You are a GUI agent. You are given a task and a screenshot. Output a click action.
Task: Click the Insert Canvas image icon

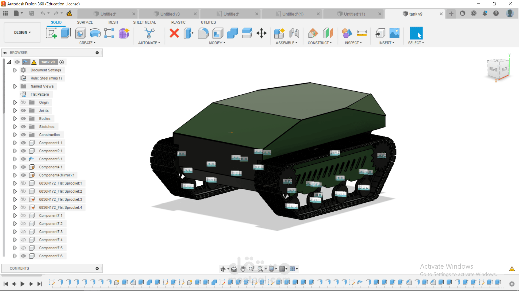[394, 33]
